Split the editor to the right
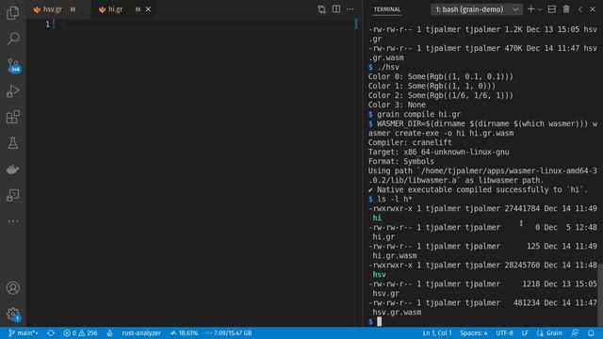The image size is (603, 339). (x=336, y=9)
